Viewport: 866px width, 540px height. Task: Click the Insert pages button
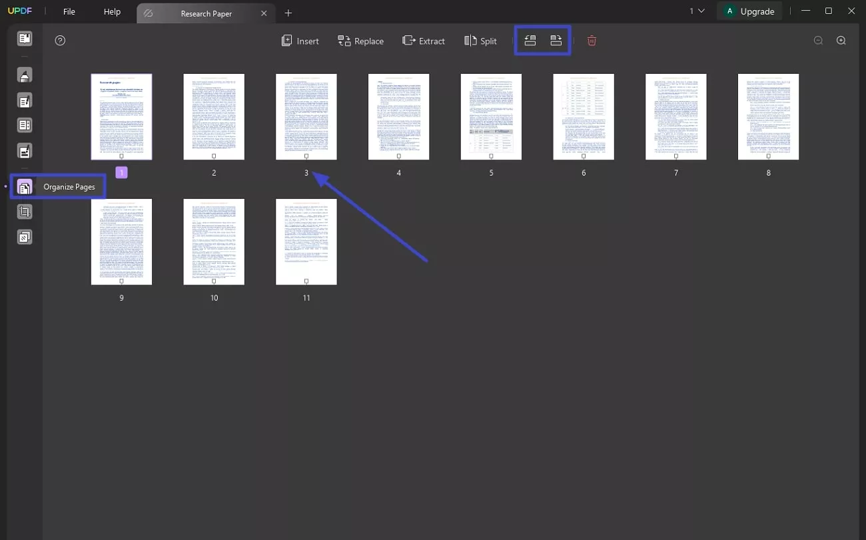click(300, 41)
